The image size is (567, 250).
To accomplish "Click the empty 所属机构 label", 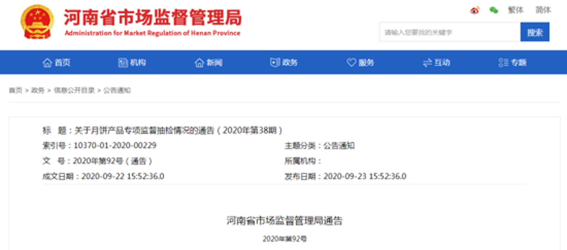I will (x=303, y=161).
